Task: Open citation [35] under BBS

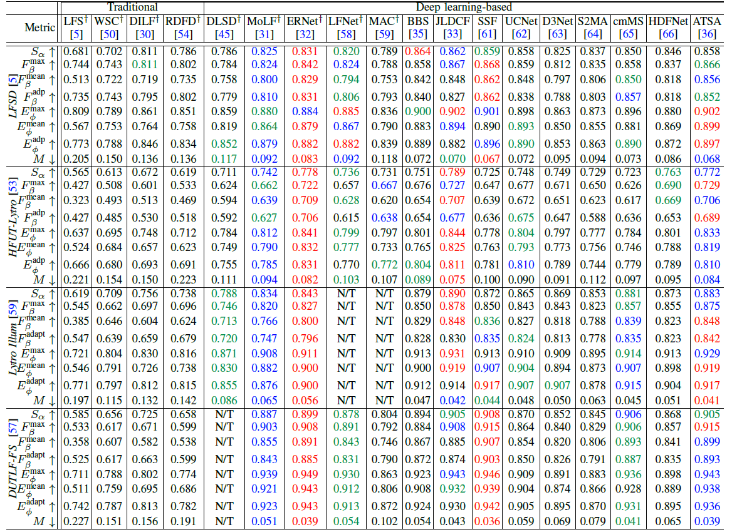Action: click(417, 34)
